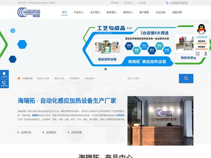This screenshot has height=158, width=211.
Task: Click the QQ在线咨询 text link
Action: [x=201, y=37]
